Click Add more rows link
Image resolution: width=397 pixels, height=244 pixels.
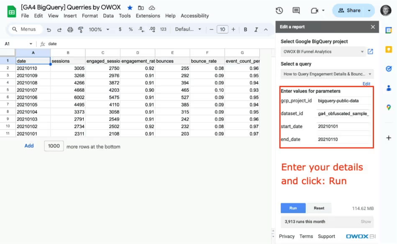(29, 146)
